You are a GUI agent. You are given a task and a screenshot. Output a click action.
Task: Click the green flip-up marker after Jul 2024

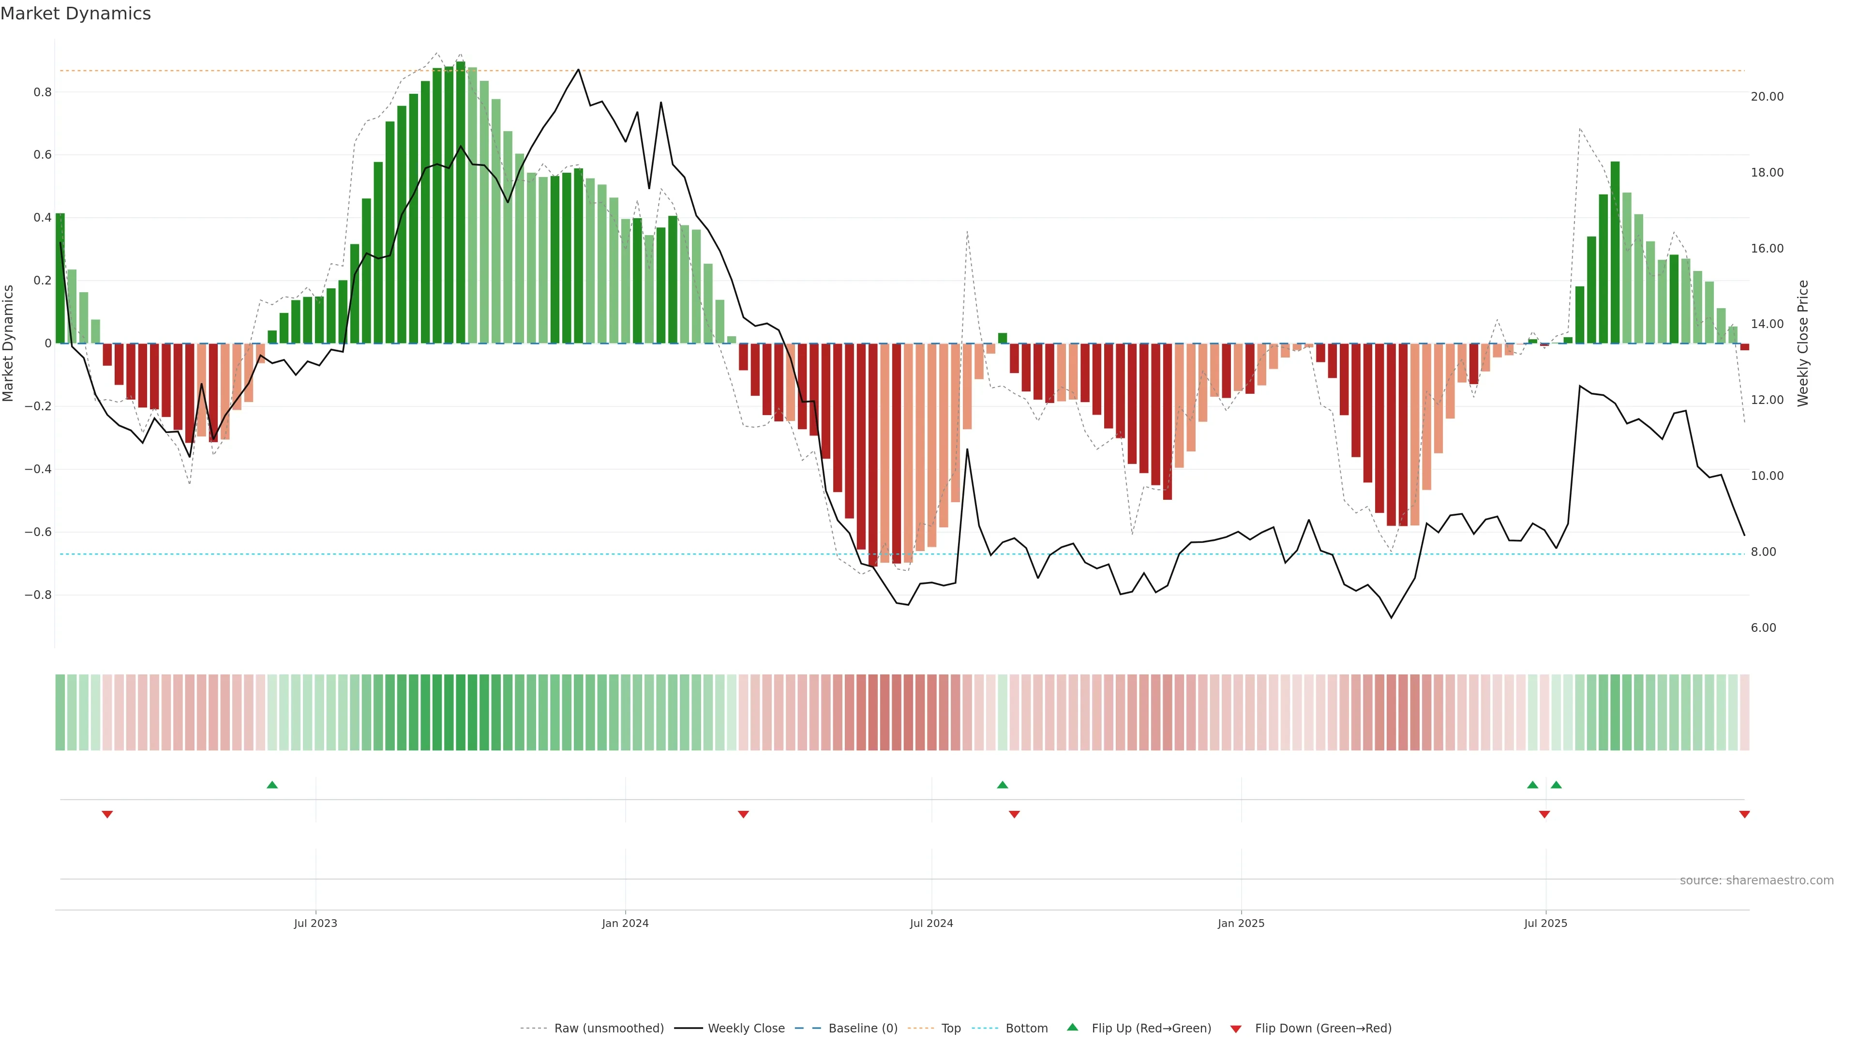coord(1002,785)
